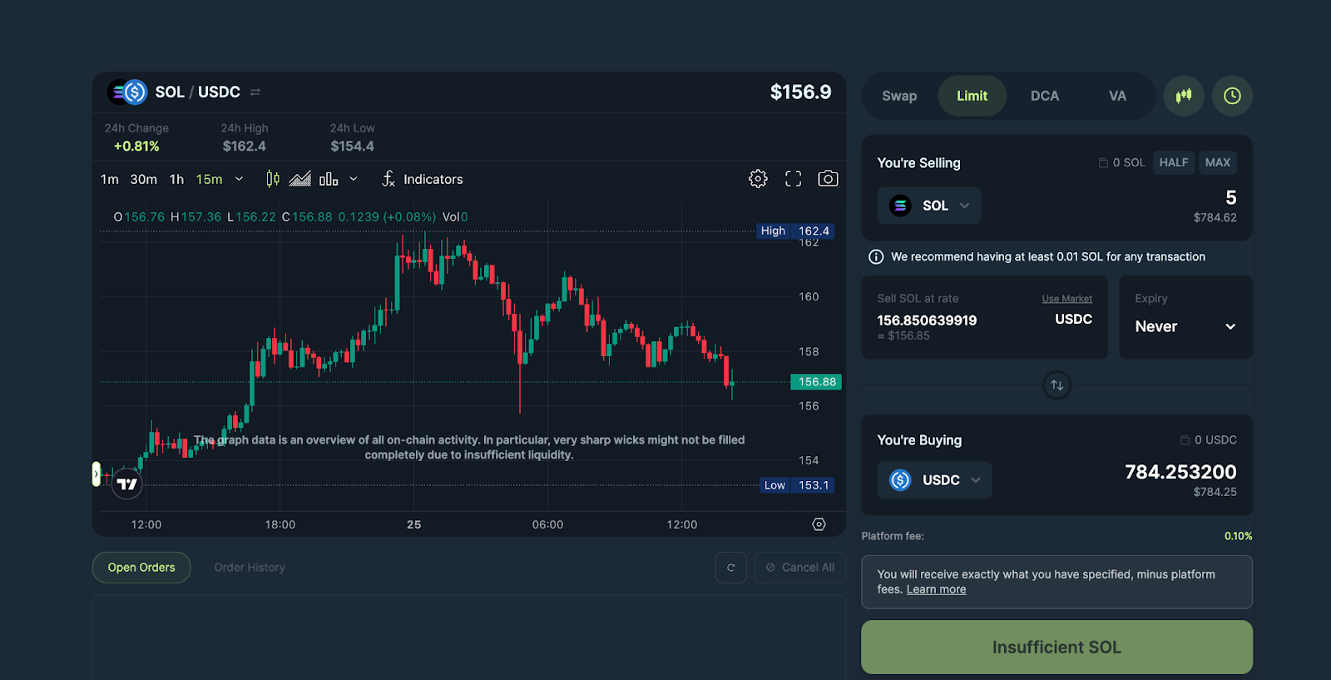Select the 1h timeframe
Screen dimensions: 1331x680
click(x=177, y=179)
